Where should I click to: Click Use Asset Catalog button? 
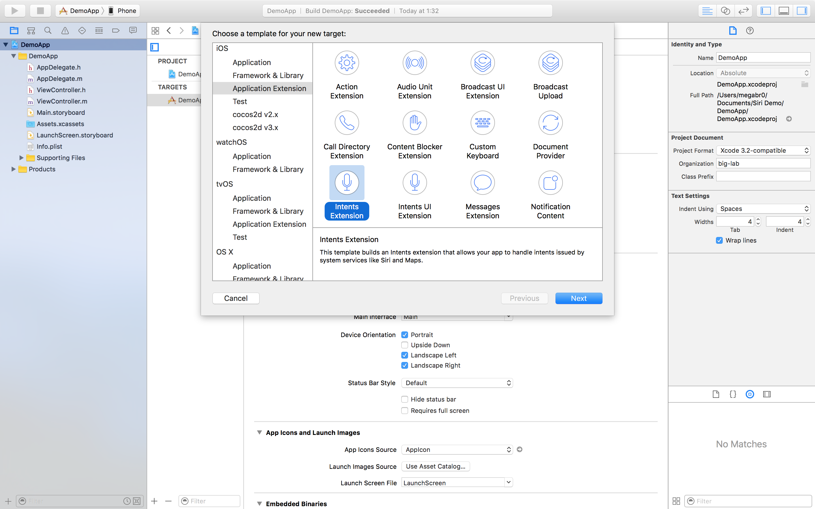click(436, 466)
